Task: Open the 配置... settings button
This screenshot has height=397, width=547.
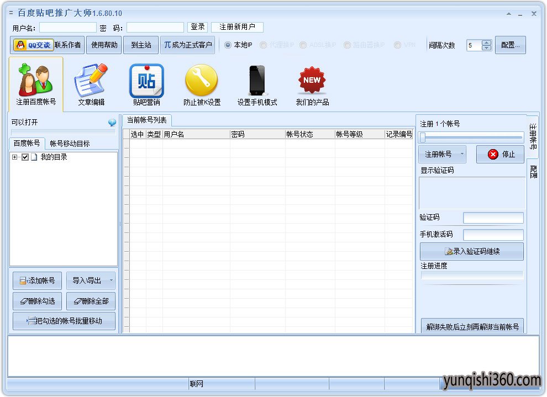Action: coord(511,45)
